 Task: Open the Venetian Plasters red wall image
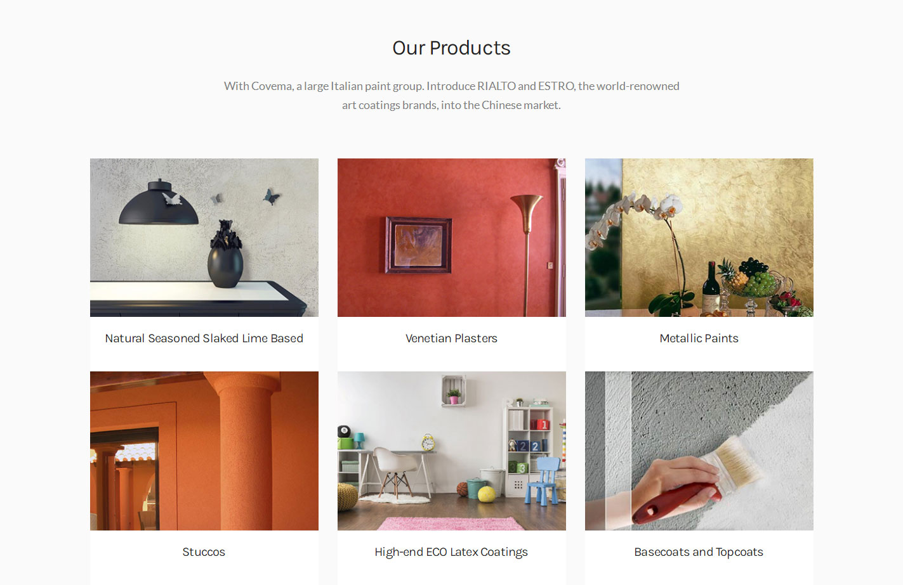[452, 238]
